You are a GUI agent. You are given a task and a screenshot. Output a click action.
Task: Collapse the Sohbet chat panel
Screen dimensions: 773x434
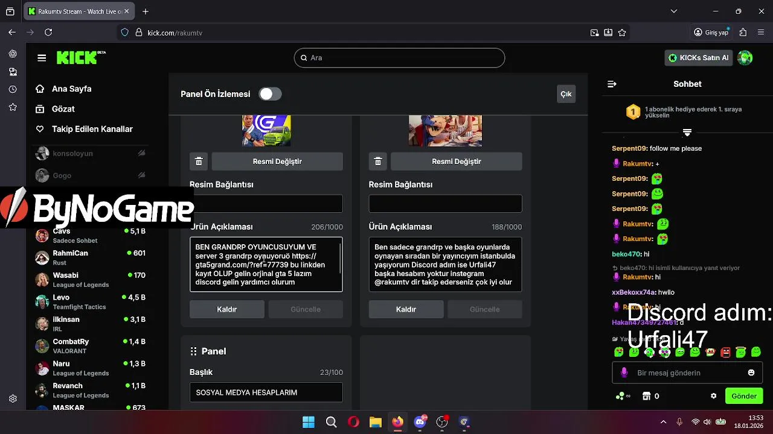612,84
